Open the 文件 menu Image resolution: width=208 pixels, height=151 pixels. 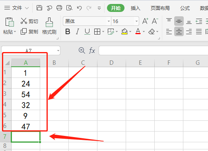16,8
